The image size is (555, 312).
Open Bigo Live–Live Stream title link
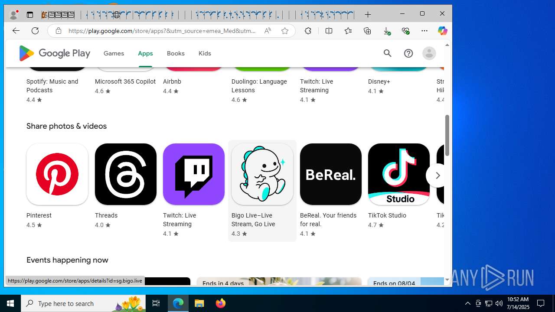pyautogui.click(x=253, y=220)
